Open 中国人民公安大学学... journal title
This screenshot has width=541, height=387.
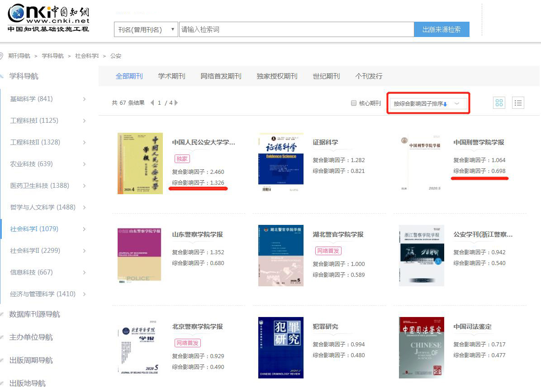[x=204, y=142]
